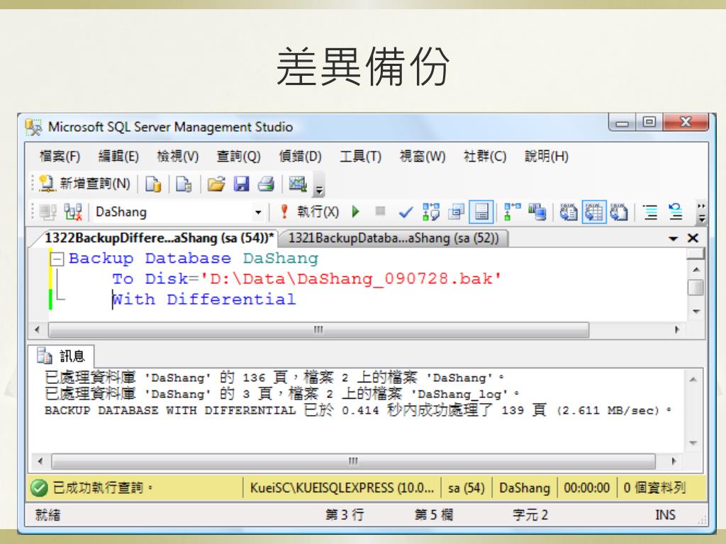726x544 pixels.
Task: Click the 00:00:00 elapsed time entry
Action: tap(586, 488)
